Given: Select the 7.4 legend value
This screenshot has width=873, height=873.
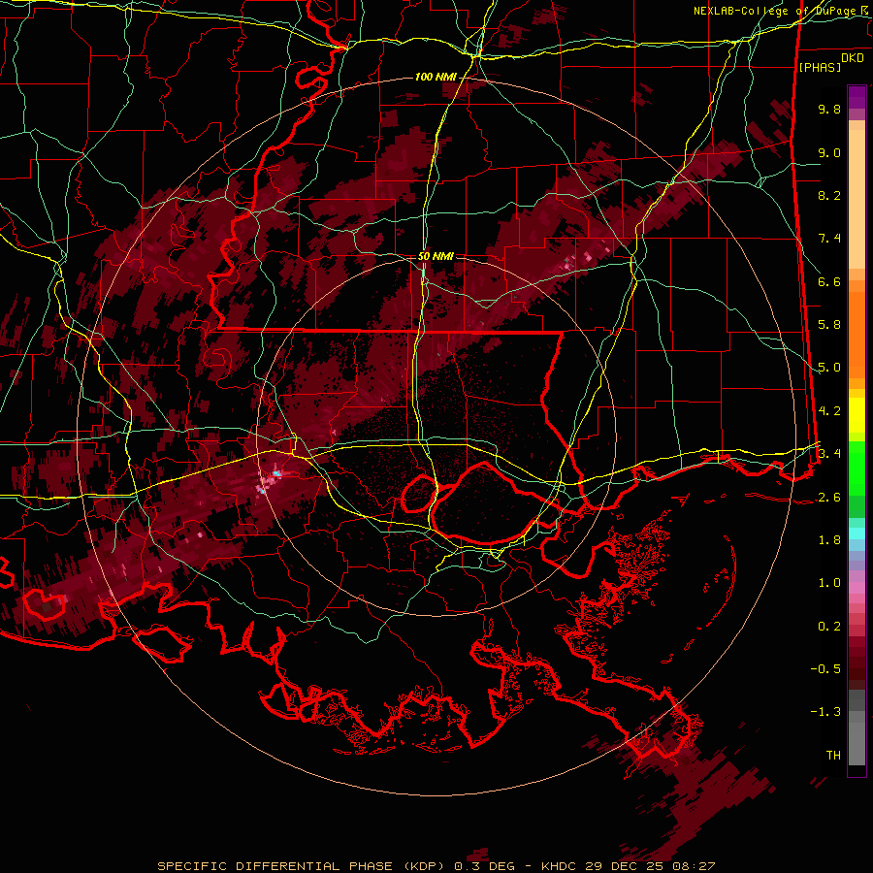Looking at the screenshot, I should [829, 239].
